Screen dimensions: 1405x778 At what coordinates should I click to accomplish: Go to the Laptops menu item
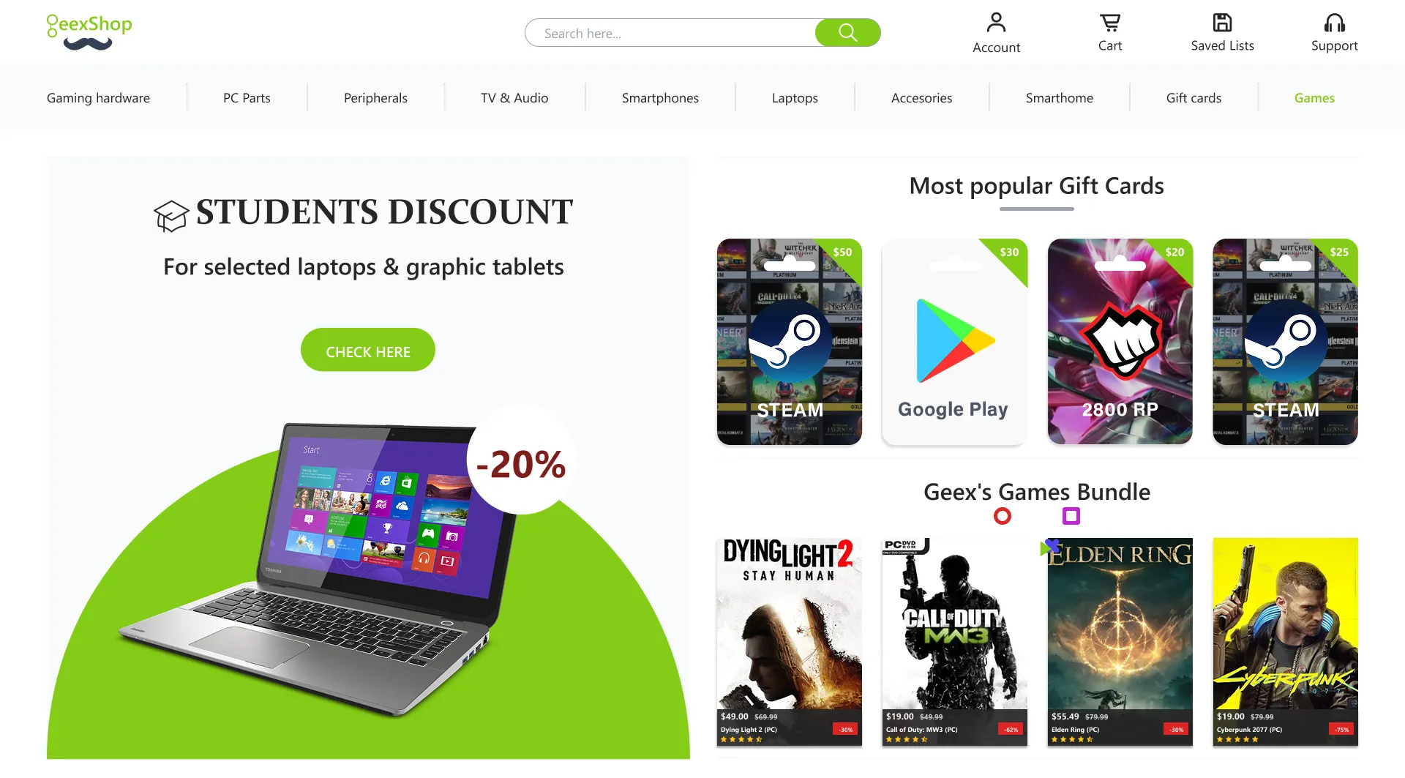(x=795, y=97)
